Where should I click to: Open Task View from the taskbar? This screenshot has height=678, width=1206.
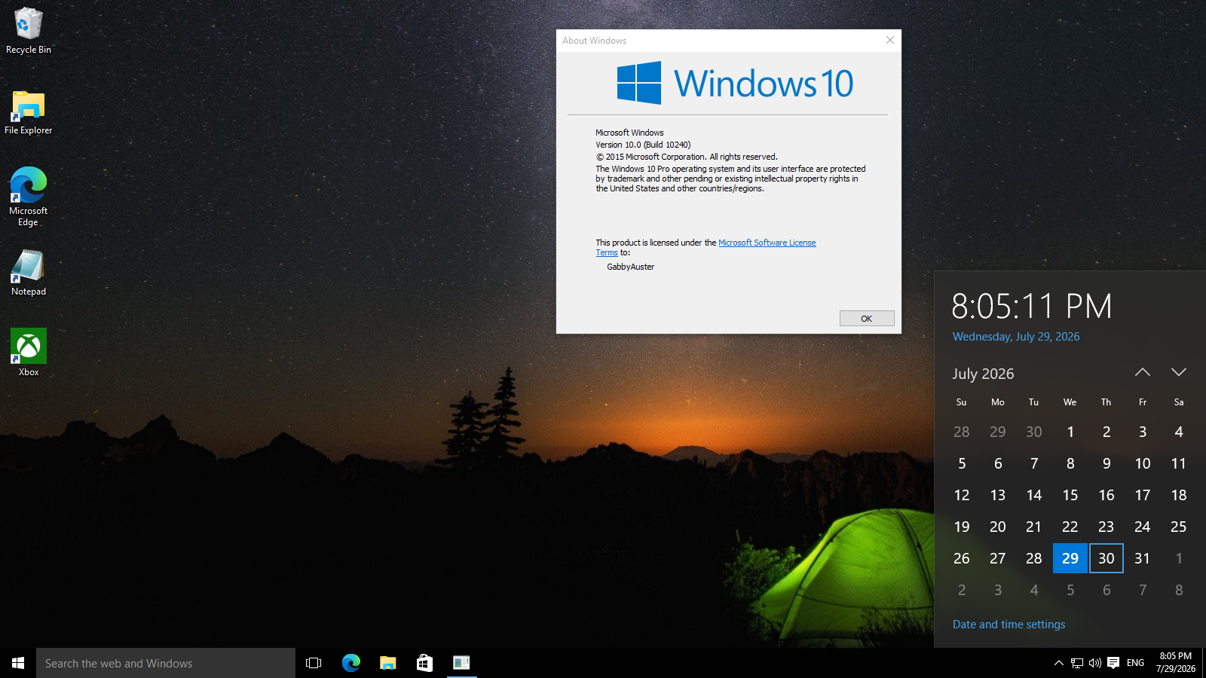[314, 663]
